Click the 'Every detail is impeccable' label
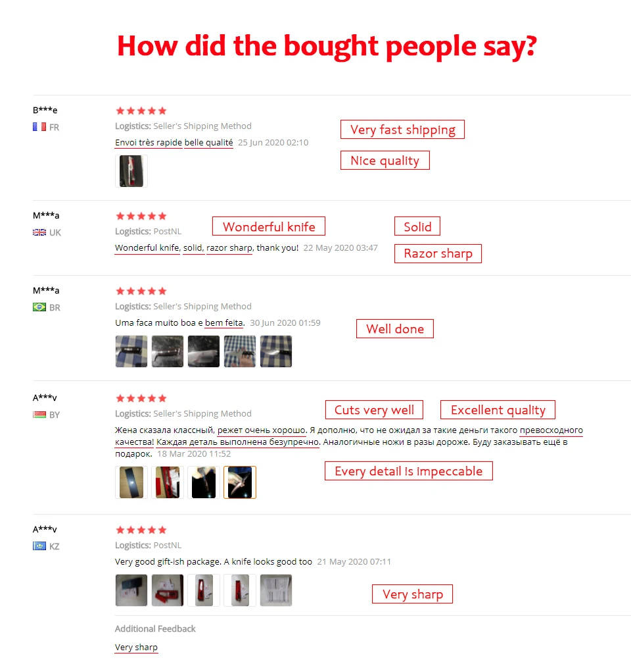The width and height of the screenshot is (631, 664). 408,471
